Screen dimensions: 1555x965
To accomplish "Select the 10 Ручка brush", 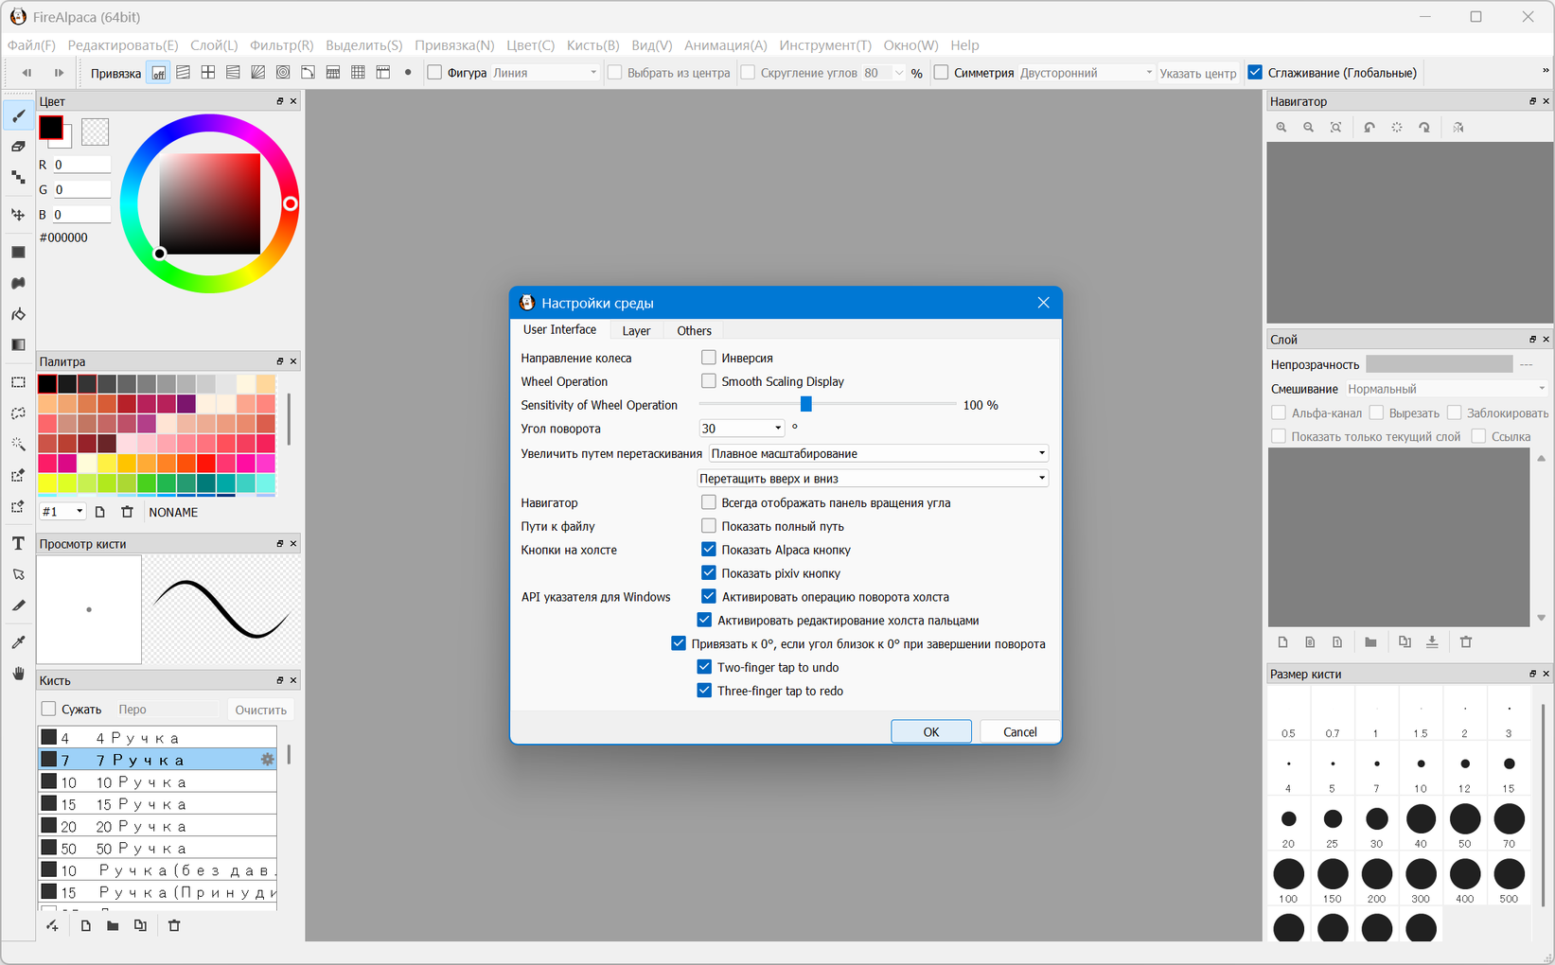I will (157, 782).
